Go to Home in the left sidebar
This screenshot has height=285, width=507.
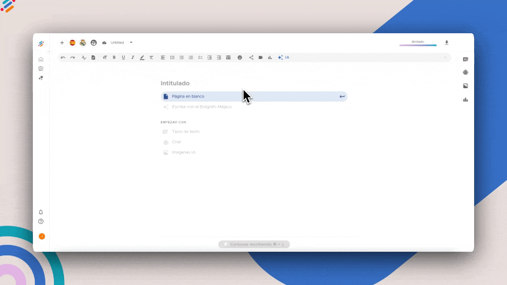(41, 59)
